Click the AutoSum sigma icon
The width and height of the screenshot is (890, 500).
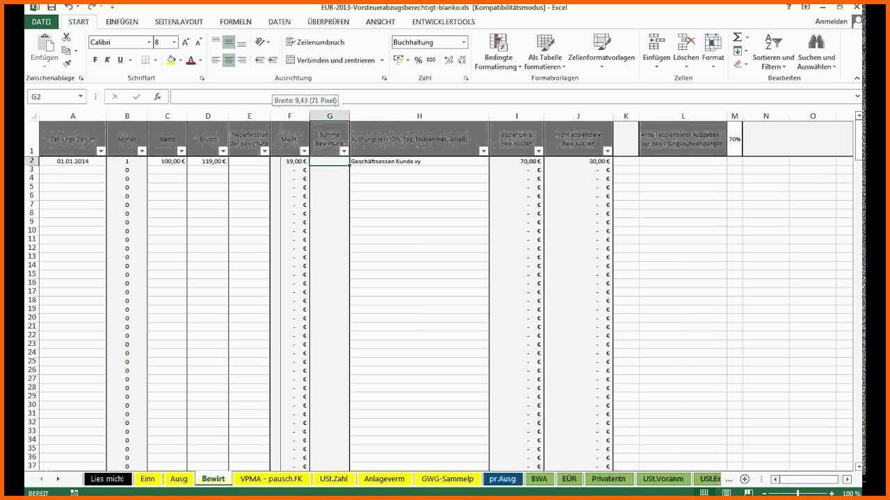tap(737, 37)
